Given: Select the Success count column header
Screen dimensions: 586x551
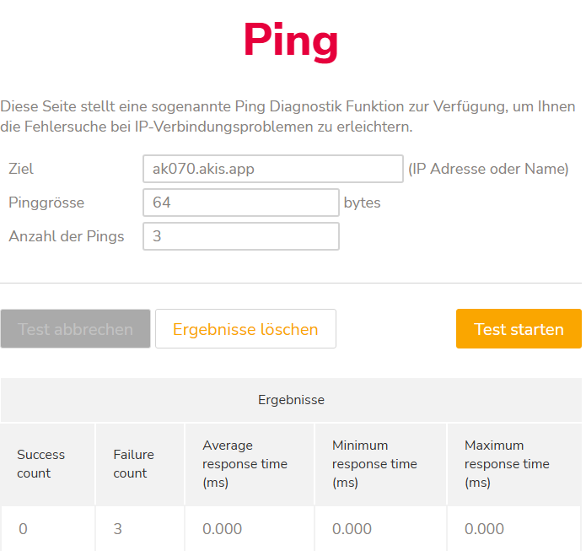Looking at the screenshot, I should pos(40,464).
